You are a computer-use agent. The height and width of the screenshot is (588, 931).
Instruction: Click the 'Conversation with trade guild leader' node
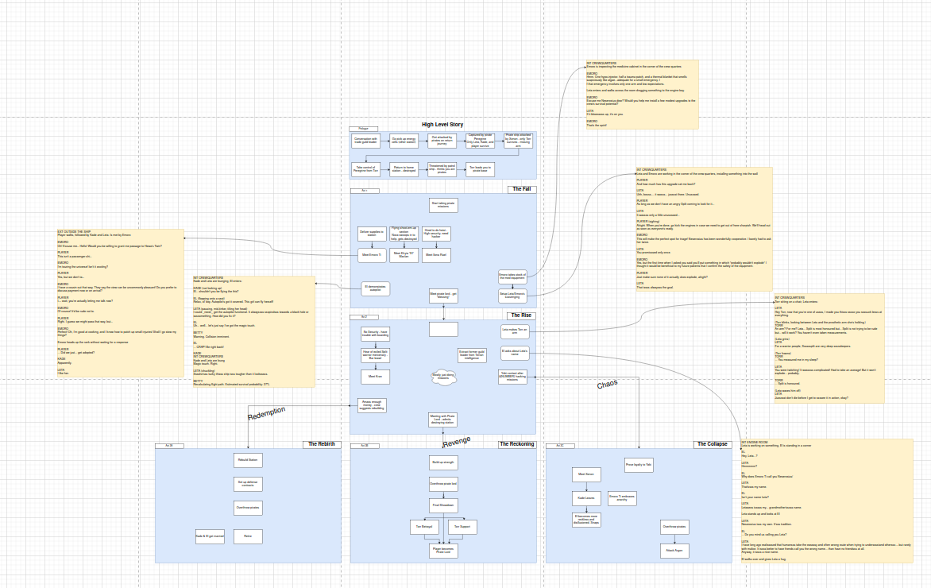click(365, 141)
